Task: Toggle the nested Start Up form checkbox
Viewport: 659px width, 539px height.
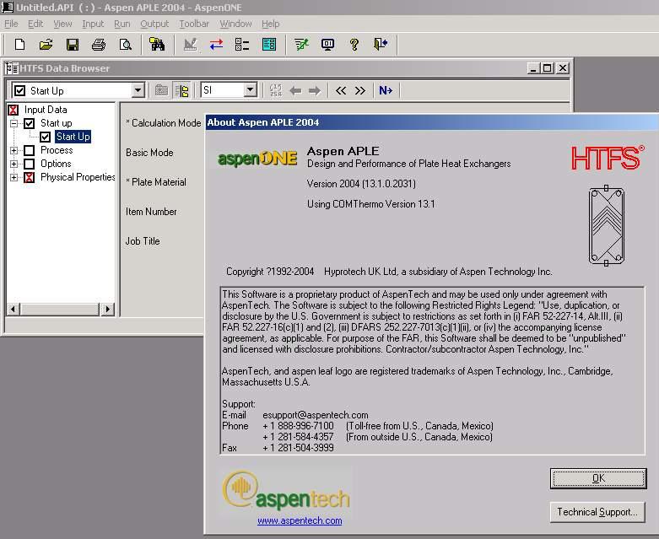Action: tap(46, 137)
